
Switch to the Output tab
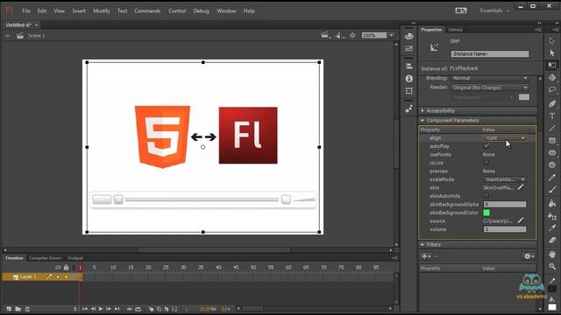click(x=75, y=258)
